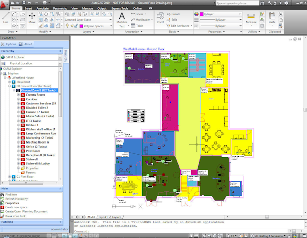
Task: Click the magenta ByLayer color swatch
Action: [201, 14]
